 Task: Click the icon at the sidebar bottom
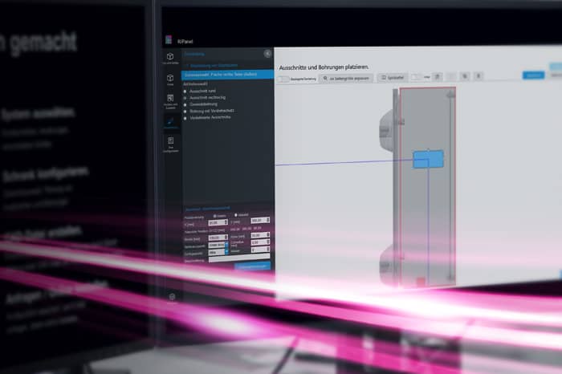(172, 296)
